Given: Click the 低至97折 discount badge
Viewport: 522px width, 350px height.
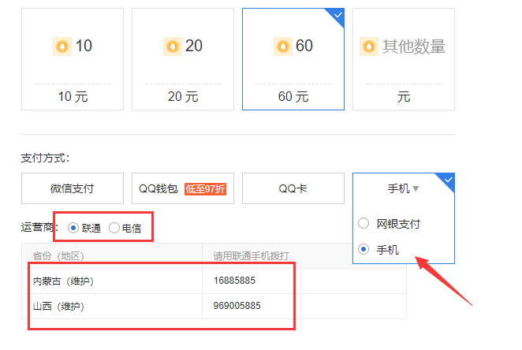Looking at the screenshot, I should 205,189.
